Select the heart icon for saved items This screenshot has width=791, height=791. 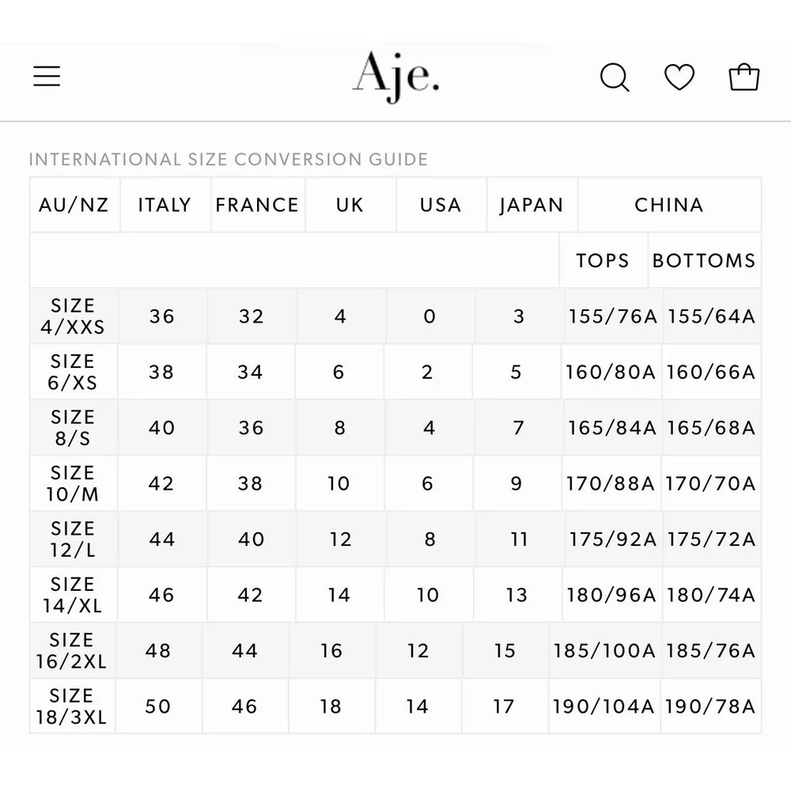click(x=679, y=77)
